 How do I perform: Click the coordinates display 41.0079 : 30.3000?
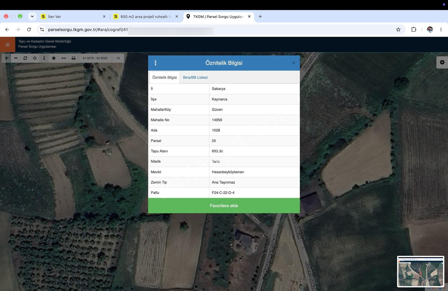coord(95,58)
